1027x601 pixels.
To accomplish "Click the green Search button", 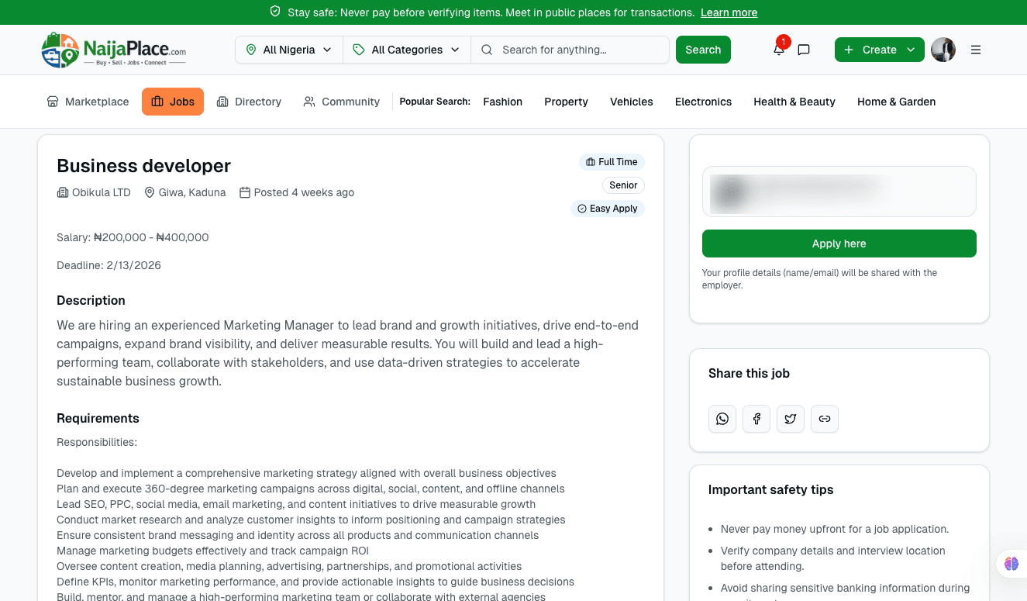I will [703, 50].
